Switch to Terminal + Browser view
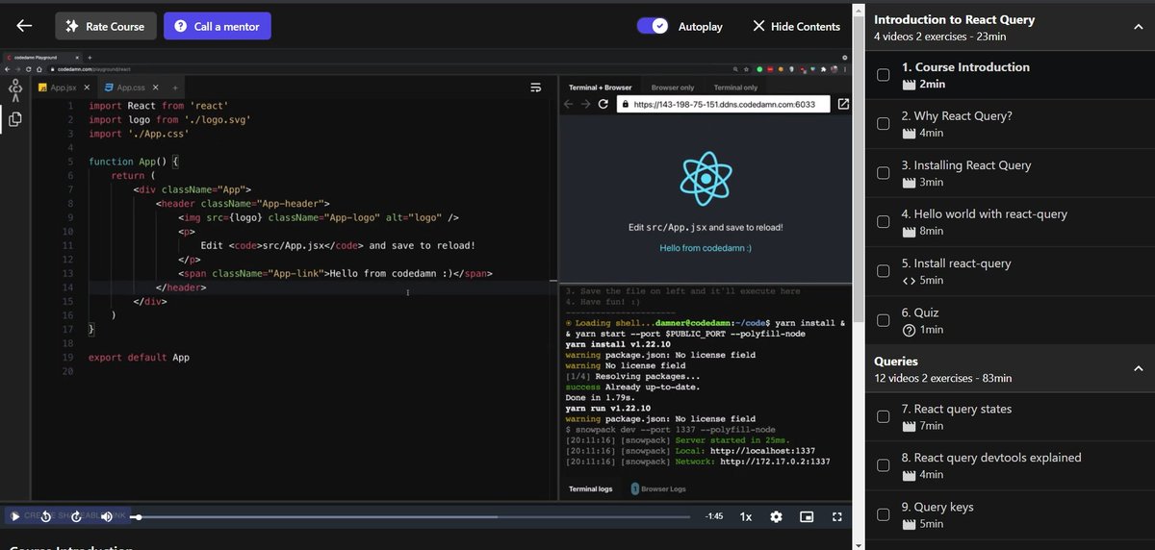Screen dimensions: 1155x550 tap(600, 87)
